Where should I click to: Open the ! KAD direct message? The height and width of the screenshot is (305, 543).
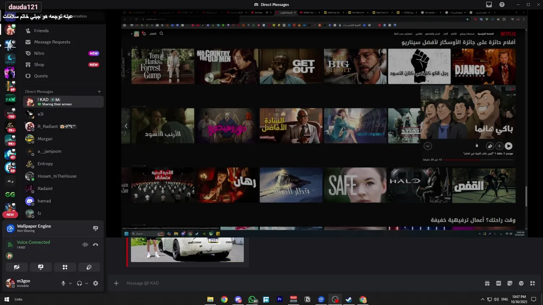pyautogui.click(x=63, y=102)
